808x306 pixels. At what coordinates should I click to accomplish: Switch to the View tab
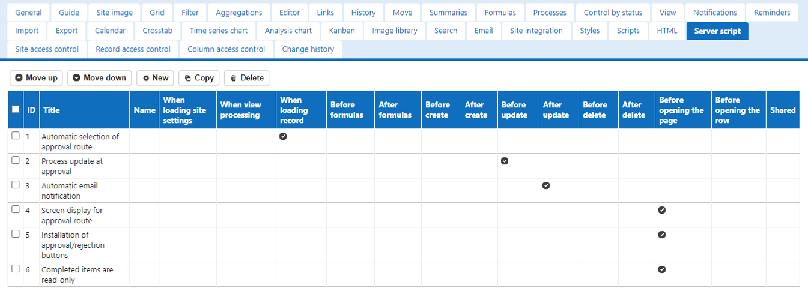coord(667,13)
